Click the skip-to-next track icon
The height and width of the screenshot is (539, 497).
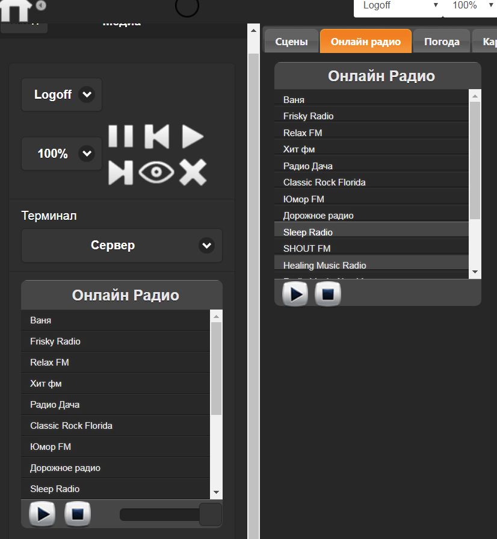point(120,173)
